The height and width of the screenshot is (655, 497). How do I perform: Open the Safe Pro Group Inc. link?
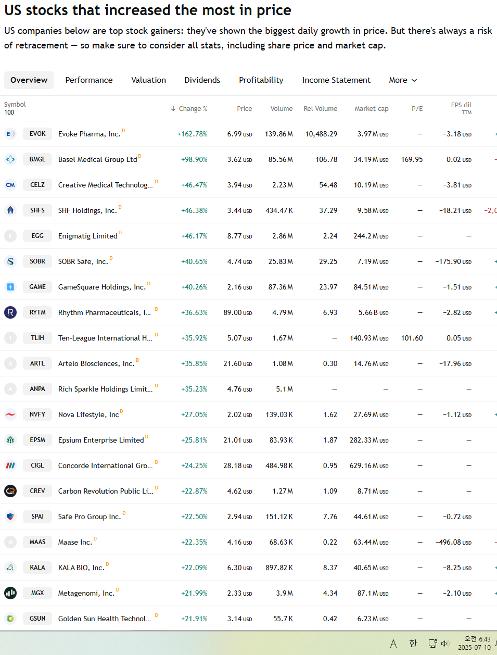tap(89, 517)
